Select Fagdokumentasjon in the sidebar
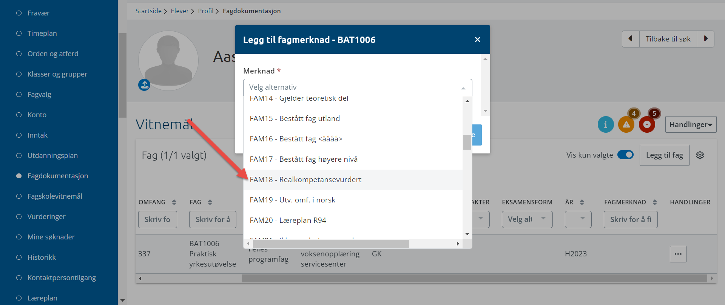The image size is (725, 305). pyautogui.click(x=57, y=176)
